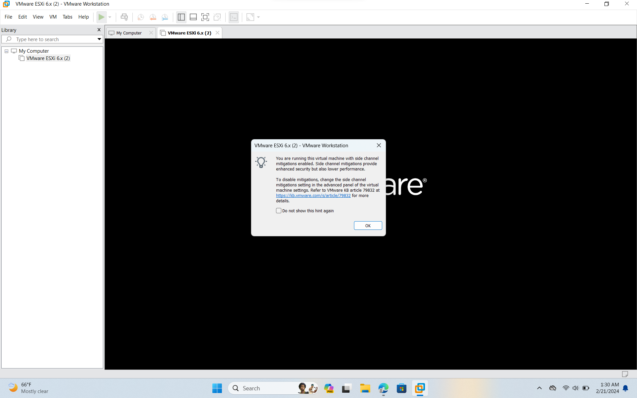Open Task View from taskbar
Screen dimensions: 637x398
point(347,388)
